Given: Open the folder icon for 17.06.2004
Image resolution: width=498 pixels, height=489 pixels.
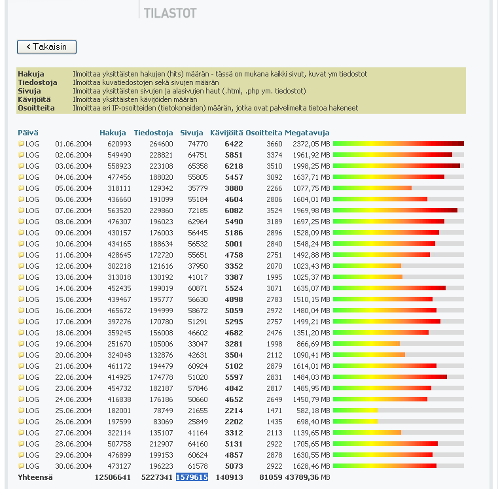Looking at the screenshot, I should 22,322.
